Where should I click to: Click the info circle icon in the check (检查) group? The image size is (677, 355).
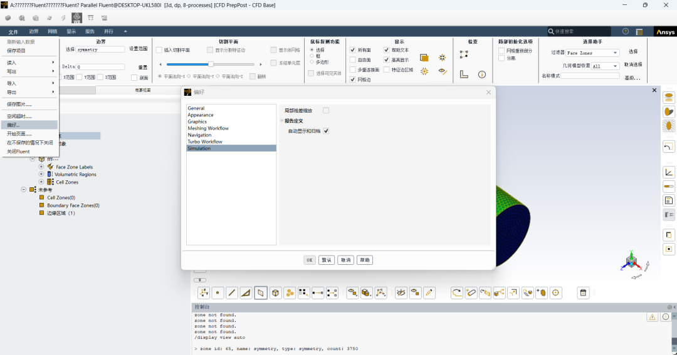[482, 75]
